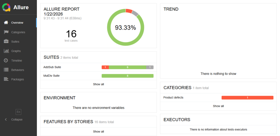280x136 pixels.
Task: Click the 9:31:43 - 9:31:44 (638ms) timestamp
Action: (x=63, y=18)
